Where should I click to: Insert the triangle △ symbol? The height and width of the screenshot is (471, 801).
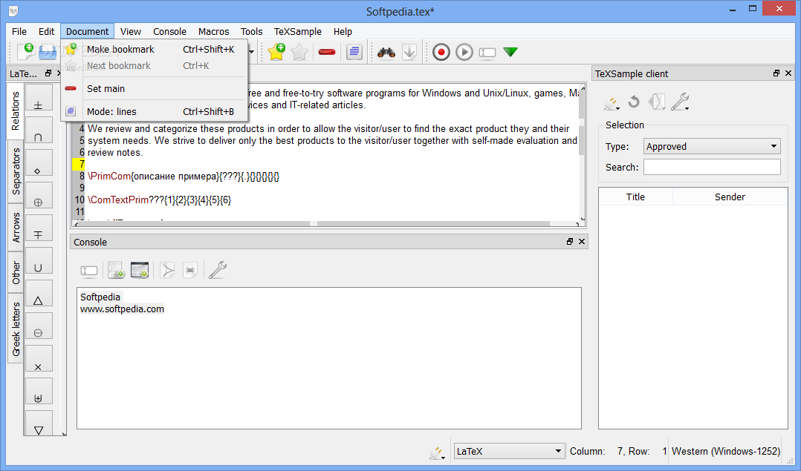coord(39,294)
